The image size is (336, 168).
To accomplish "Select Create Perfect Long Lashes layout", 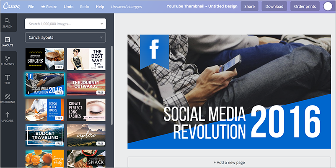I will (x=86, y=110).
